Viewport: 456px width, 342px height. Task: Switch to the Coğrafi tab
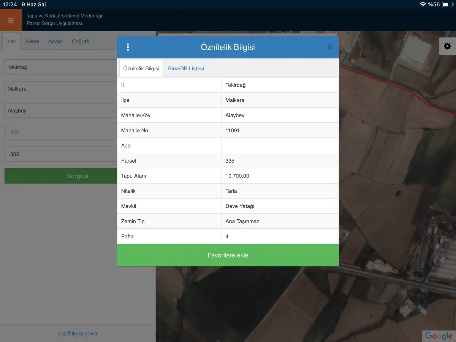80,41
